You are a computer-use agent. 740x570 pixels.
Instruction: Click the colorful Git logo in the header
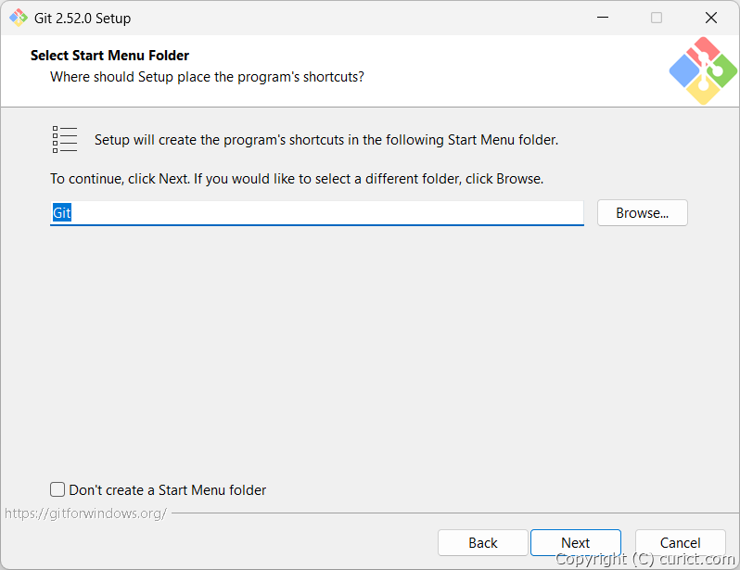[x=702, y=70]
